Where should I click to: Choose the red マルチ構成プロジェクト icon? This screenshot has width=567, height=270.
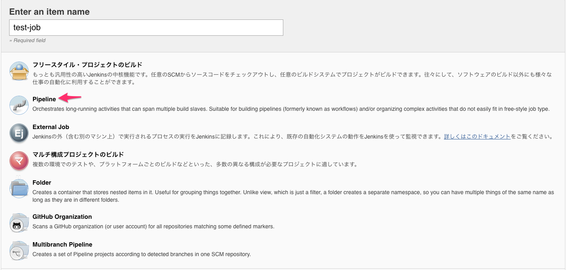click(x=19, y=160)
